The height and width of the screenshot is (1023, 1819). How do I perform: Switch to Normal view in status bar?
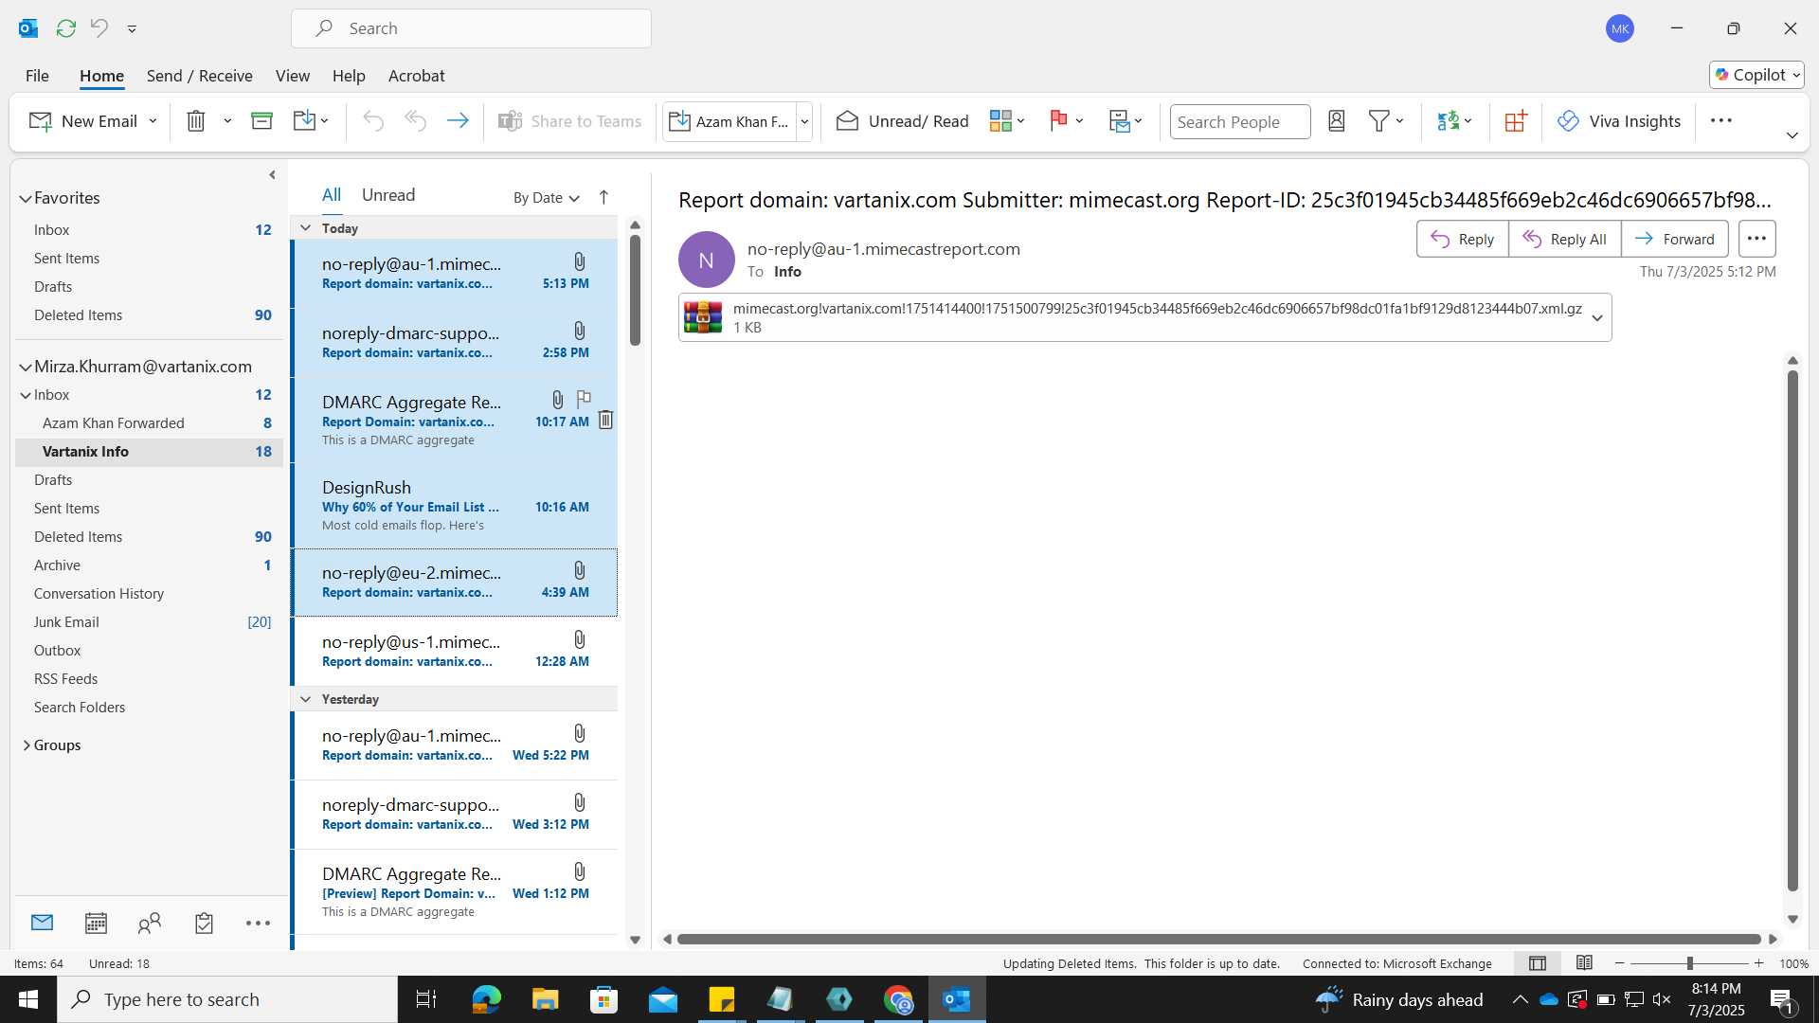pos(1538,963)
